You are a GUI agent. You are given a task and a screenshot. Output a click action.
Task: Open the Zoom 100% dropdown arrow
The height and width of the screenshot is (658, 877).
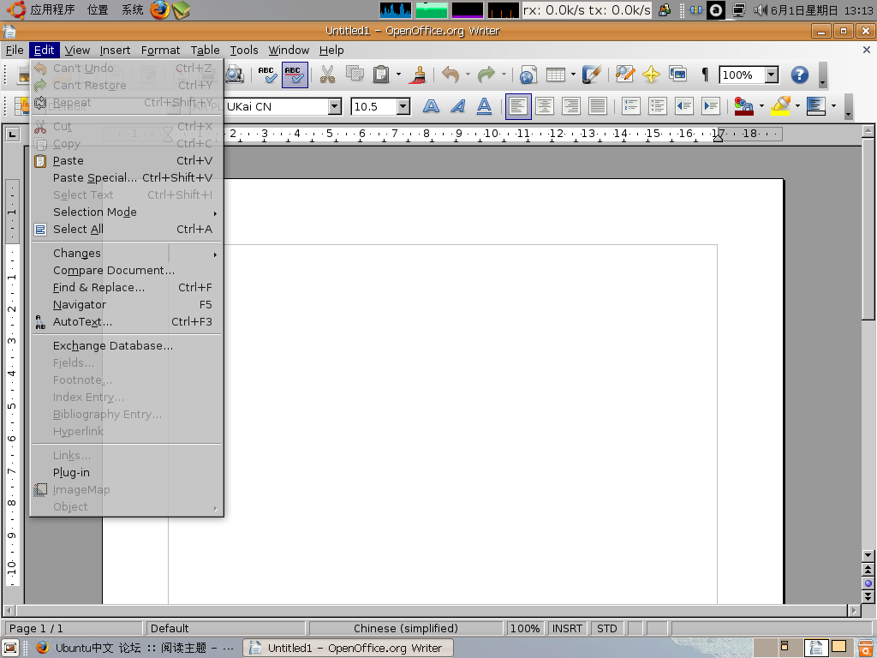coord(772,75)
